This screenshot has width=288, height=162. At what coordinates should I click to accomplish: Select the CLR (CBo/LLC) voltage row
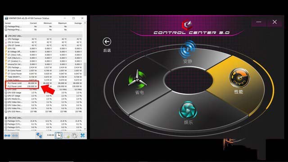point(43,58)
